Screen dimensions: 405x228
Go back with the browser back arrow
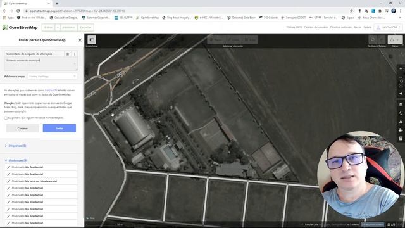tap(4, 11)
